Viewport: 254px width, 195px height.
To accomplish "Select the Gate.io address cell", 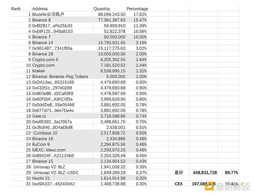I will click(39, 116).
